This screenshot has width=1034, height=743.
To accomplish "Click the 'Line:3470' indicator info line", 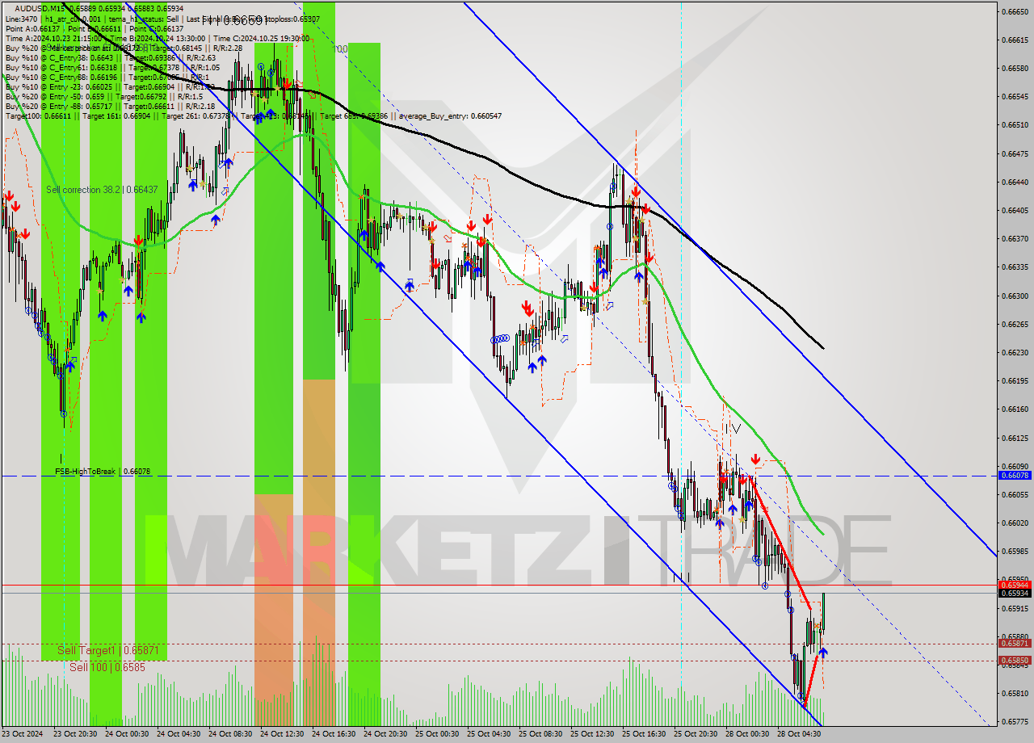I will [x=162, y=19].
